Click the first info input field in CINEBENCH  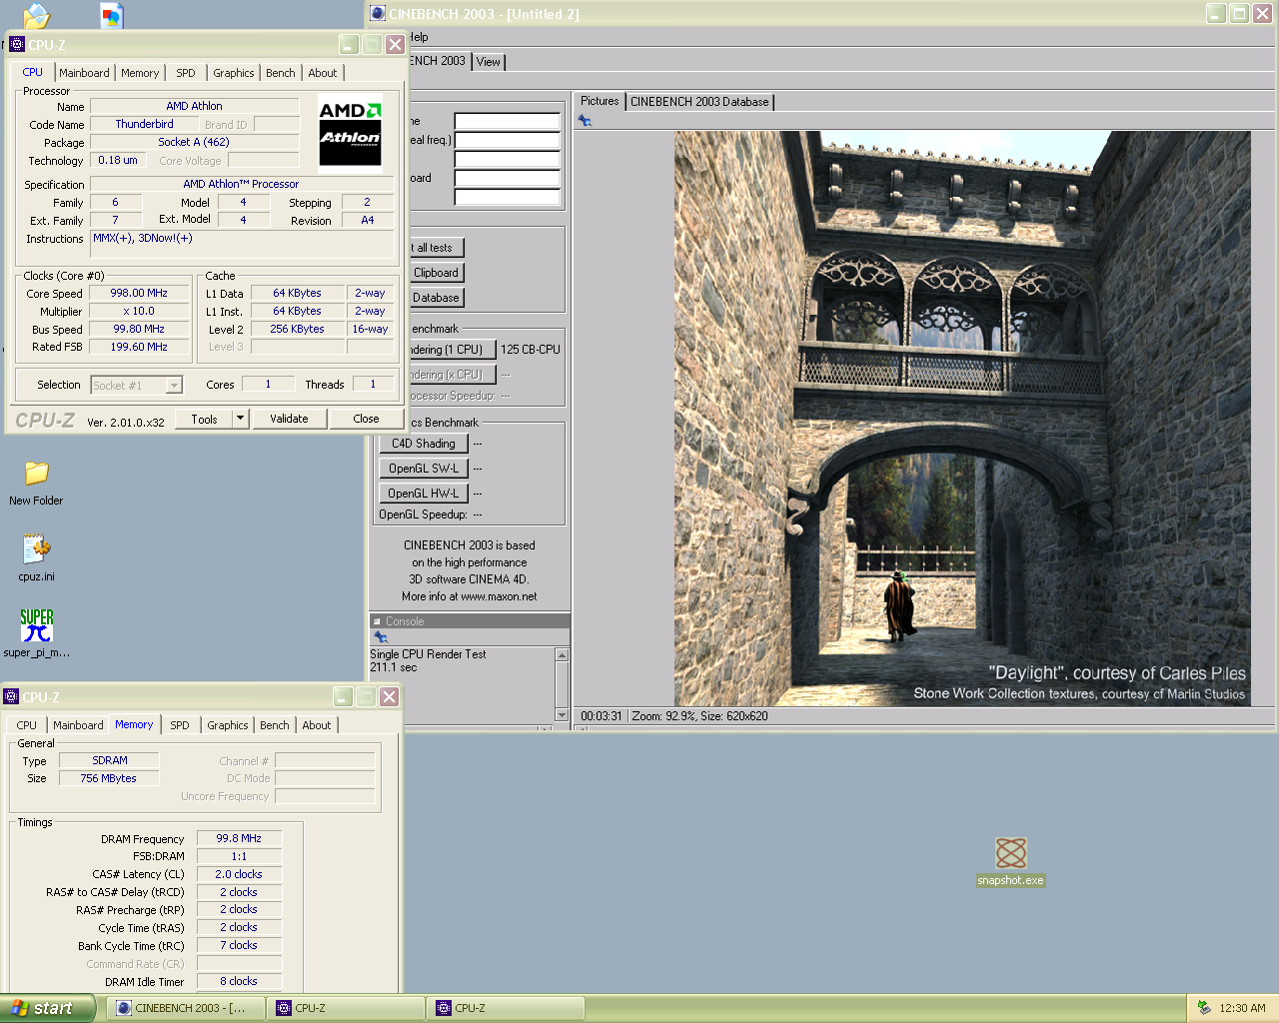pyautogui.click(x=508, y=121)
